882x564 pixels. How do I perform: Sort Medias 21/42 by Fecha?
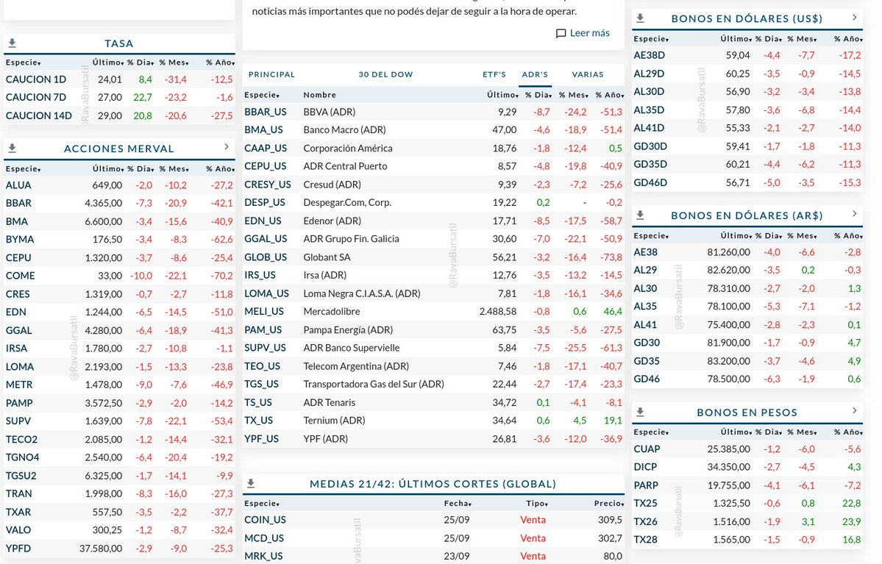click(458, 503)
